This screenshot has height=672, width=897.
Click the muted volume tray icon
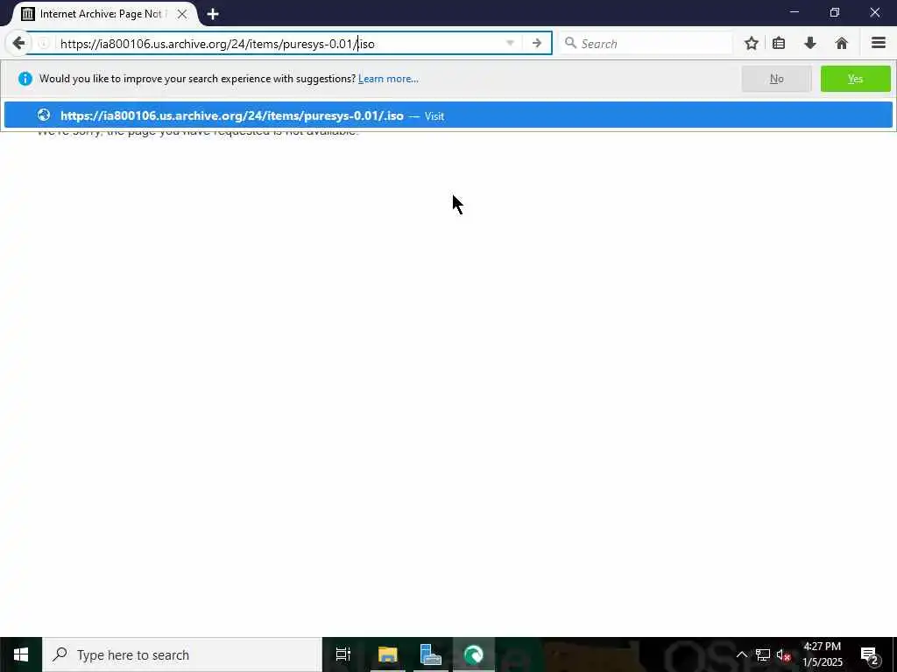pos(783,655)
